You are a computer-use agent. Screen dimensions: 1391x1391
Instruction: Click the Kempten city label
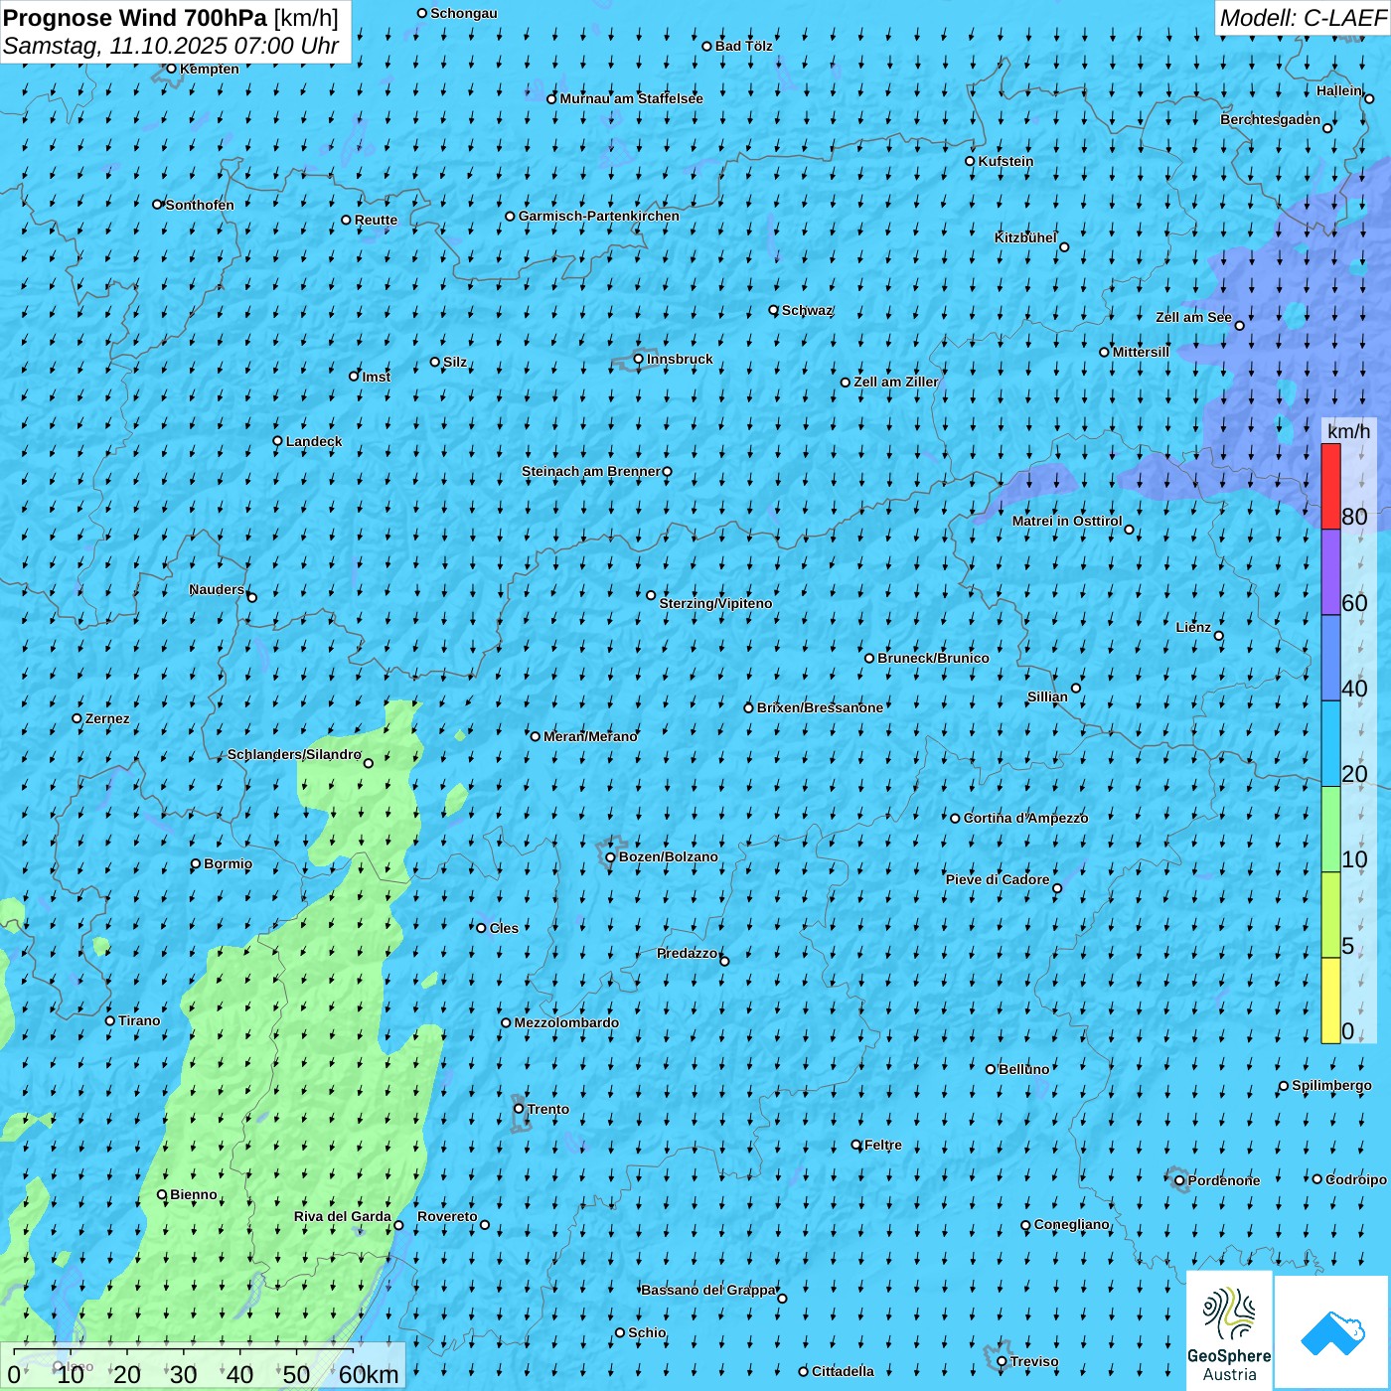pyautogui.click(x=210, y=69)
